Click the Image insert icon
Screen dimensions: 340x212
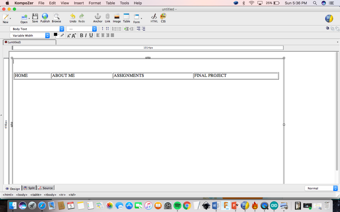click(x=117, y=16)
